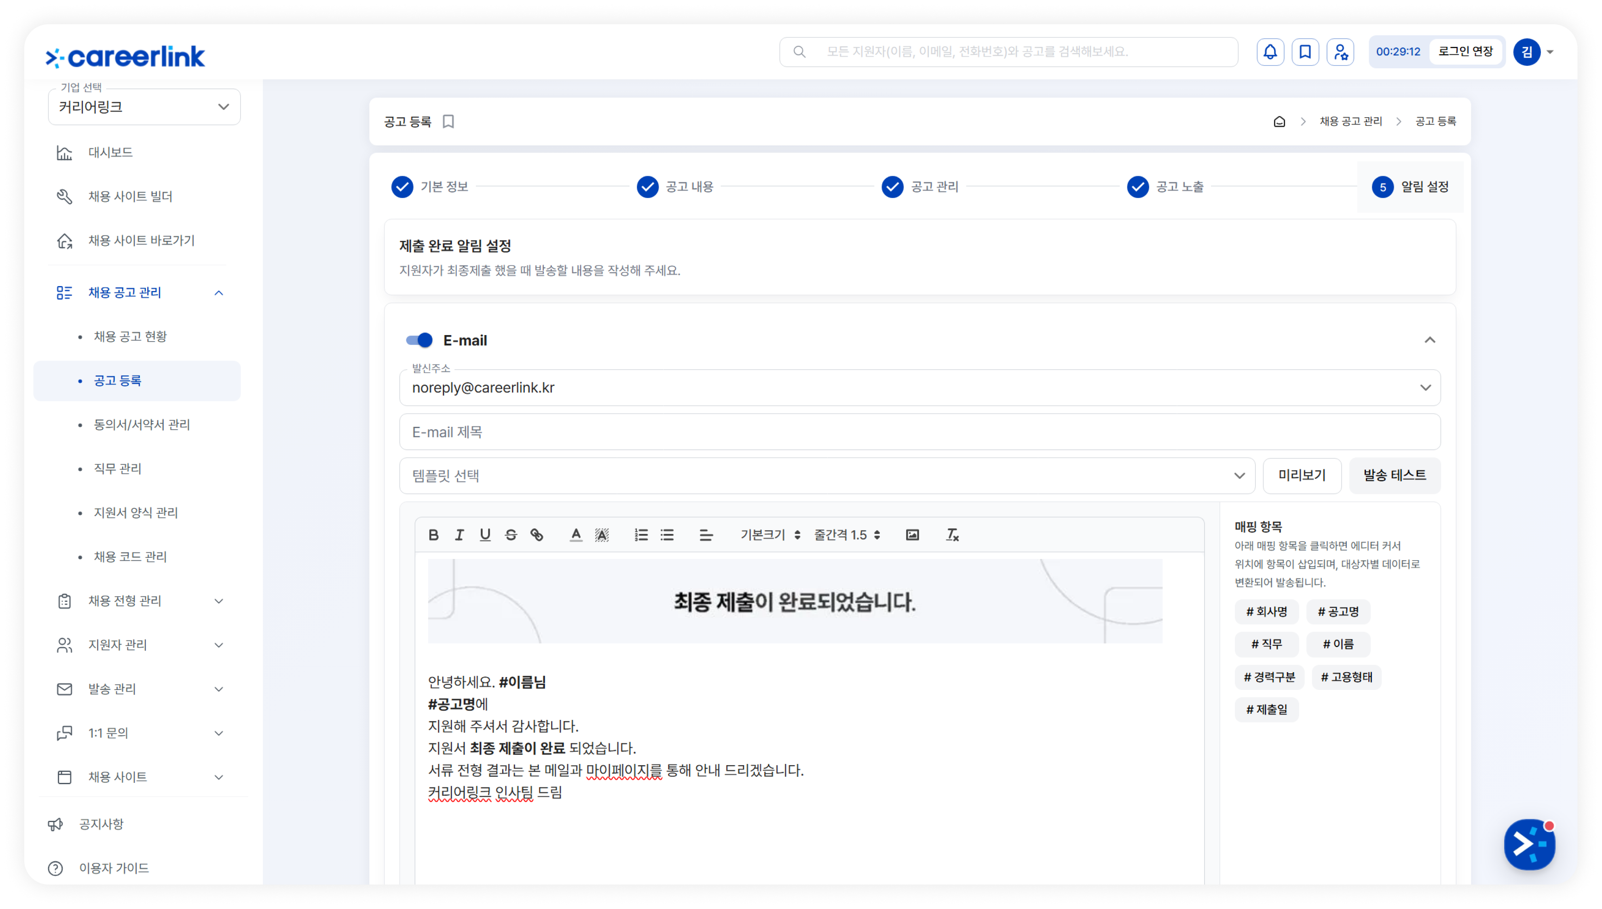The image size is (1602, 909).
Task: Open the floating chat assistant icon
Action: (x=1529, y=844)
